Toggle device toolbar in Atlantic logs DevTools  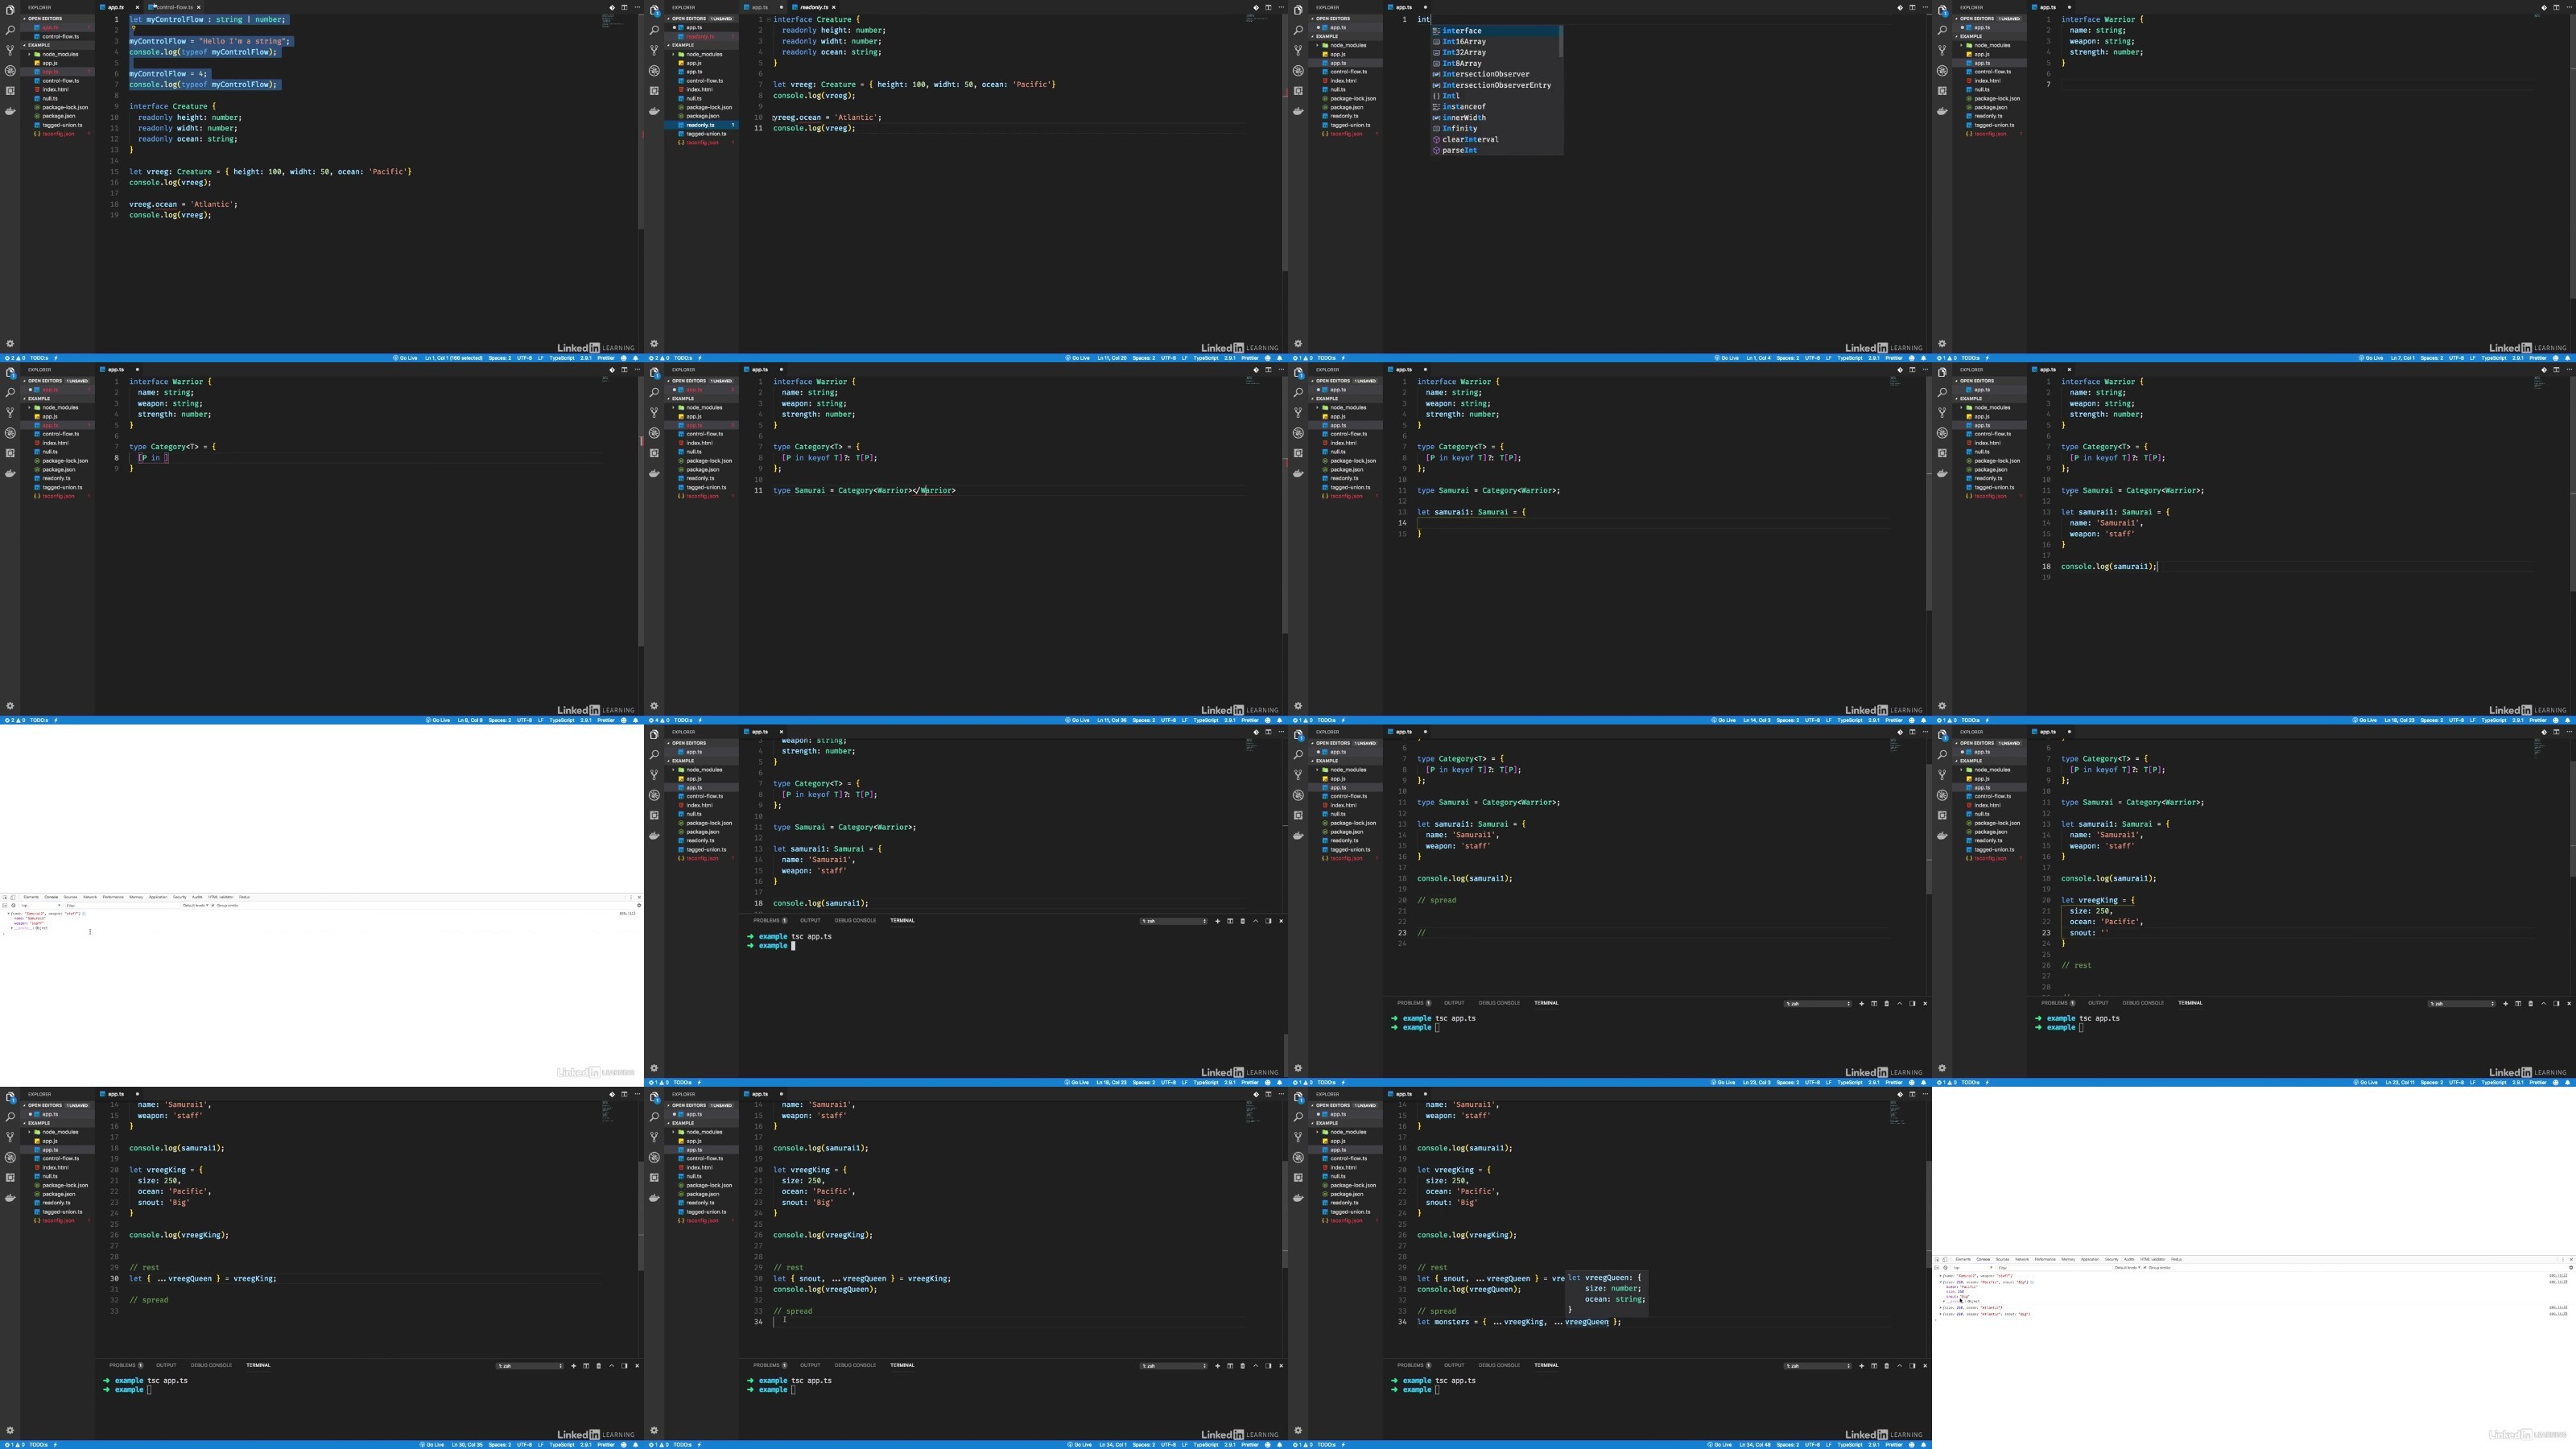[x=1945, y=1259]
